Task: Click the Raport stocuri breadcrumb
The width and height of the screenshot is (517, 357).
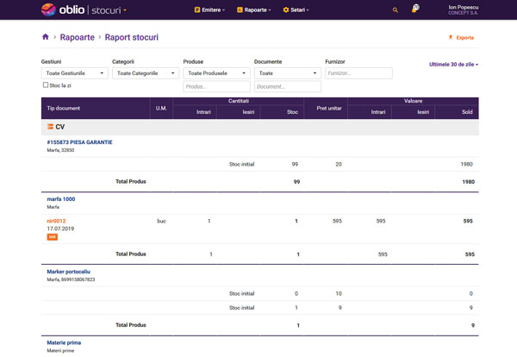Action: [x=132, y=37]
